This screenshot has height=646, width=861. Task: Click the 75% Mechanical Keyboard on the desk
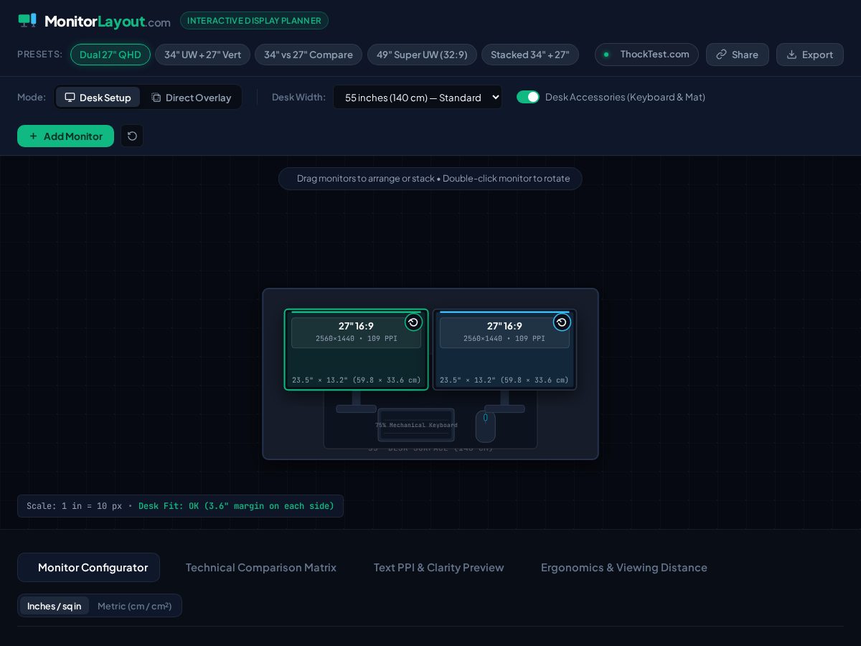416,425
